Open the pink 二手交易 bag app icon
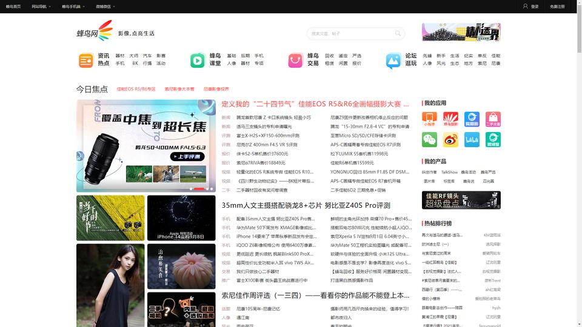Screen dimensions: 582x327 [x=493, y=119]
